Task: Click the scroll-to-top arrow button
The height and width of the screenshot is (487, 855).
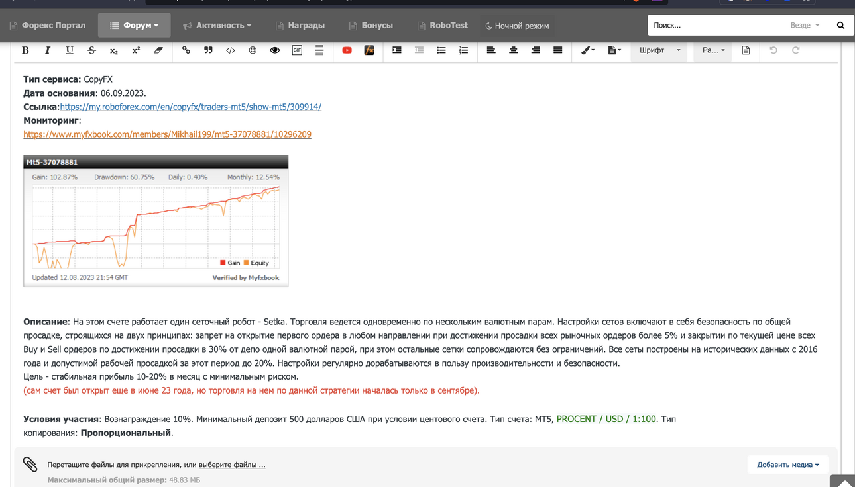Action: coord(842,482)
